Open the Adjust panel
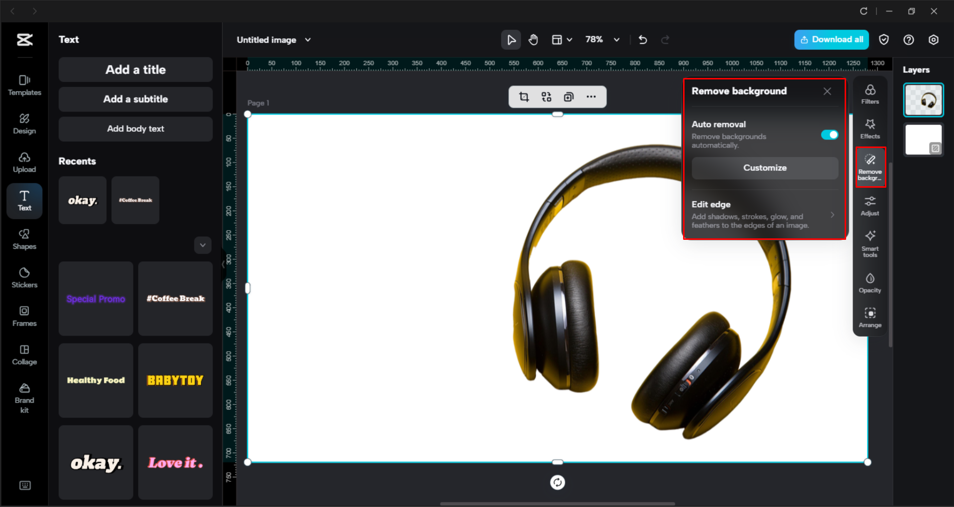This screenshot has width=954, height=507. pyautogui.click(x=869, y=205)
